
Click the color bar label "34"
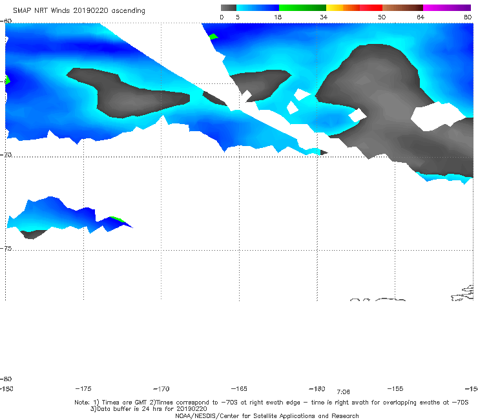click(324, 17)
